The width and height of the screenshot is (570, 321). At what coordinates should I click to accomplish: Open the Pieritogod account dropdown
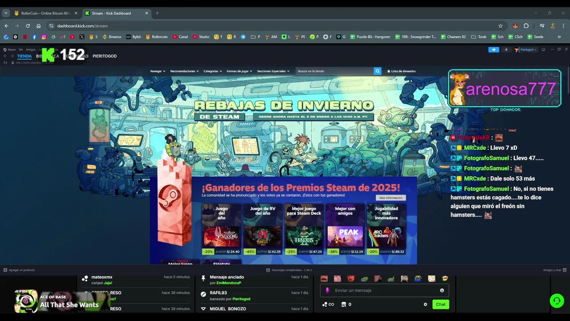pos(525,49)
